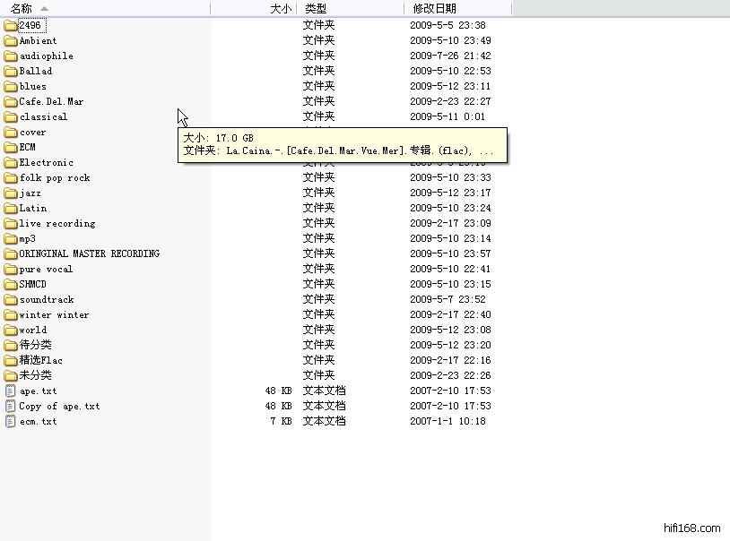This screenshot has height=541, width=730.
Task: Select the soundtrack folder icon
Action: point(11,299)
